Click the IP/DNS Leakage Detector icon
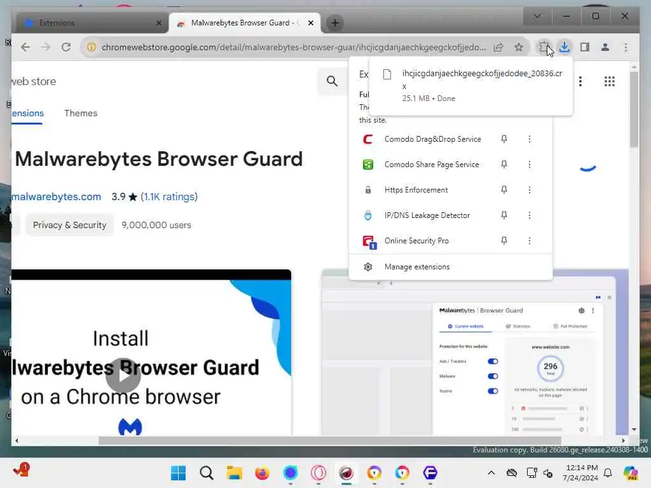651x488 pixels. pos(368,215)
